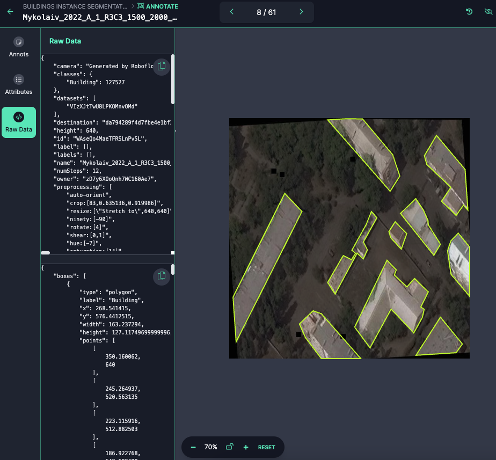Screen dimensions: 496x460
Task: Click the "label": "Building" line
Action: 111,300
